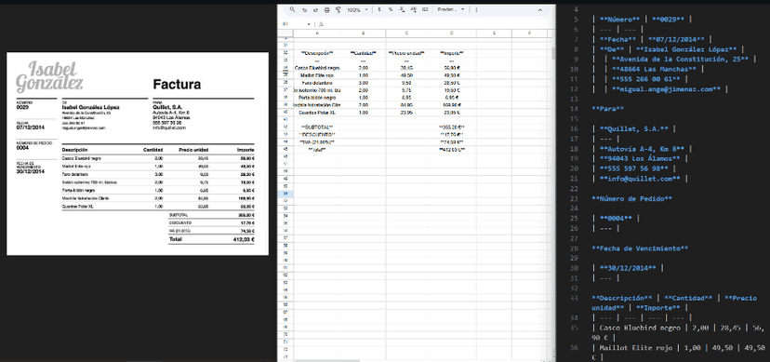Screen dimensions: 770x362
Task: Click date 30/12/2014 in invoice image
Action: [x=31, y=172]
